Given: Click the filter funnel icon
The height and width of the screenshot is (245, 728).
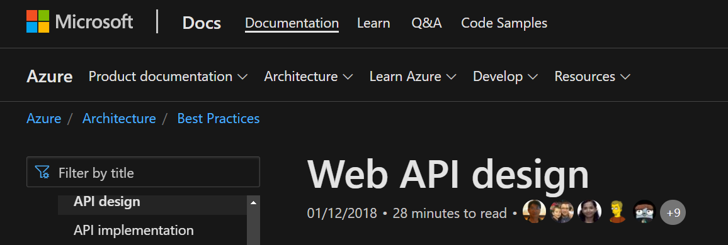Looking at the screenshot, I should pyautogui.click(x=42, y=172).
